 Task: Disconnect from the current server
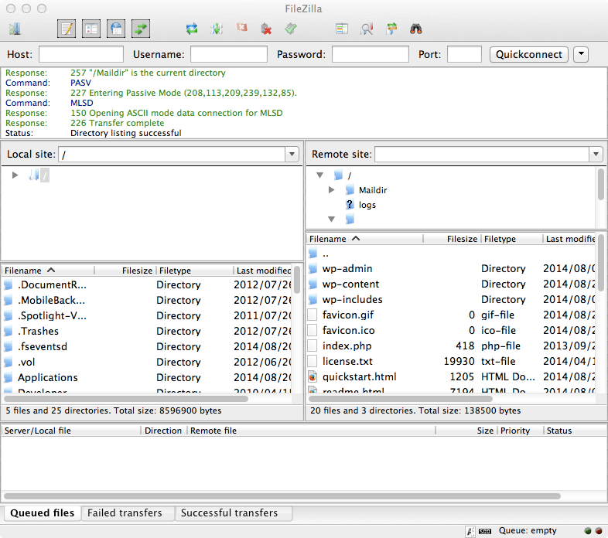(266, 29)
